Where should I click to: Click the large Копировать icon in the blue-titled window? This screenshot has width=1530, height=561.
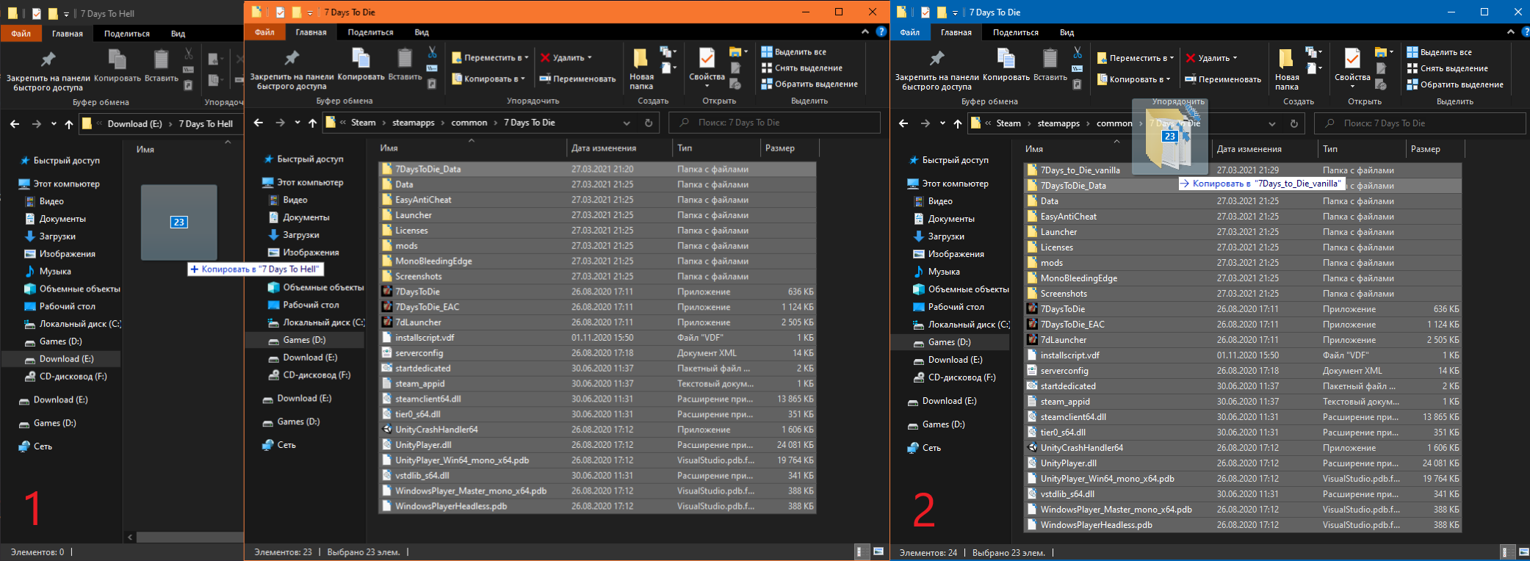1006,59
